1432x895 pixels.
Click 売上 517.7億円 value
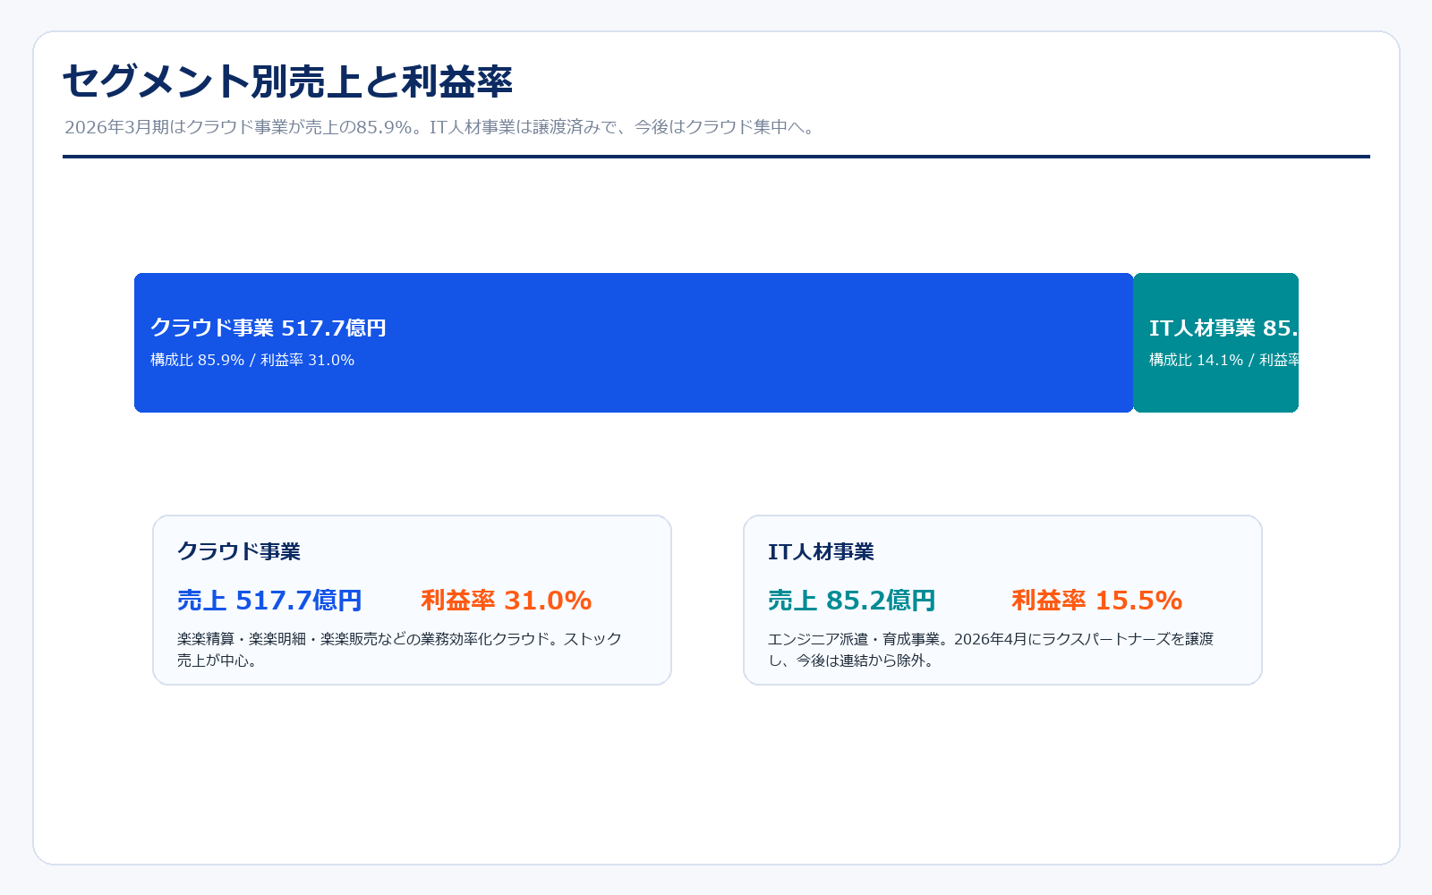click(269, 601)
